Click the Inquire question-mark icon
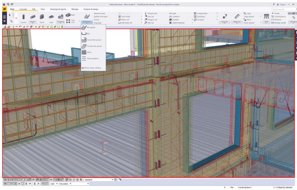 (225, 17)
